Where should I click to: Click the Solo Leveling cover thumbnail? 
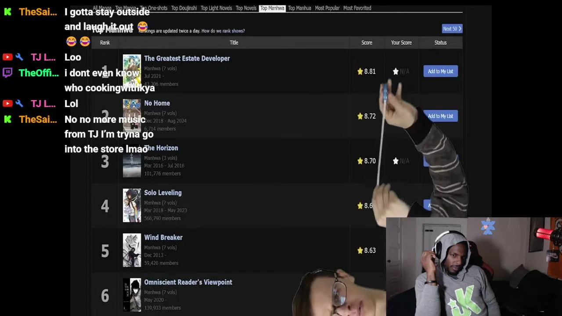132,205
